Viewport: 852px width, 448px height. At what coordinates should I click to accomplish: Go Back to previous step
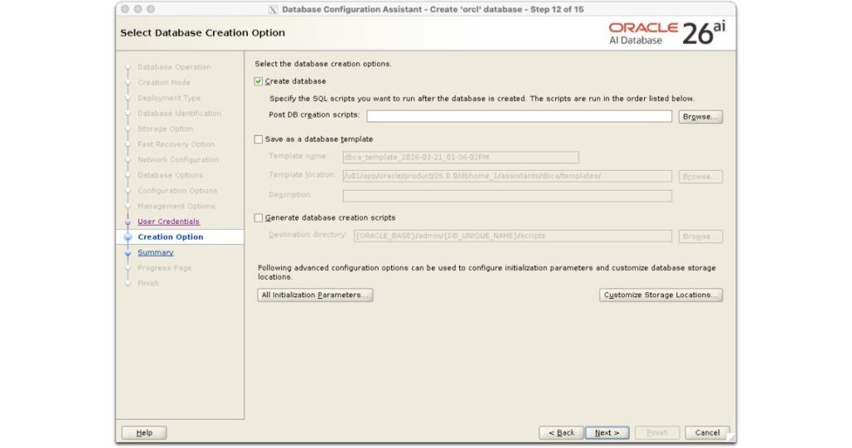tap(562, 433)
